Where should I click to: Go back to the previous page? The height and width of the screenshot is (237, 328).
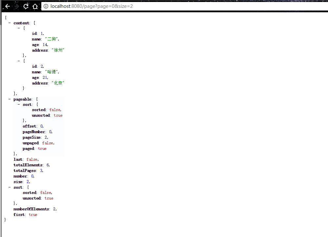[x=8, y=6]
